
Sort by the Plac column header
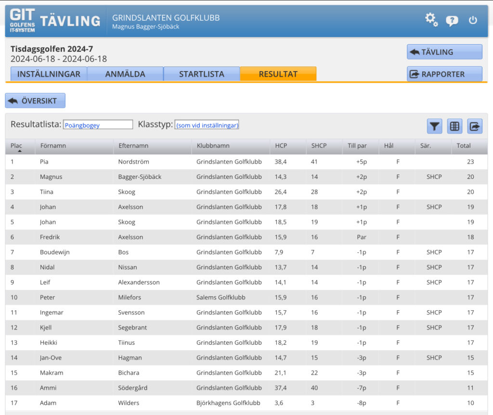point(20,146)
